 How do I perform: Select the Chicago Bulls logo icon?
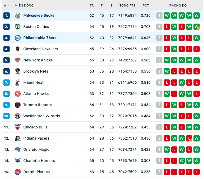click(x=18, y=127)
